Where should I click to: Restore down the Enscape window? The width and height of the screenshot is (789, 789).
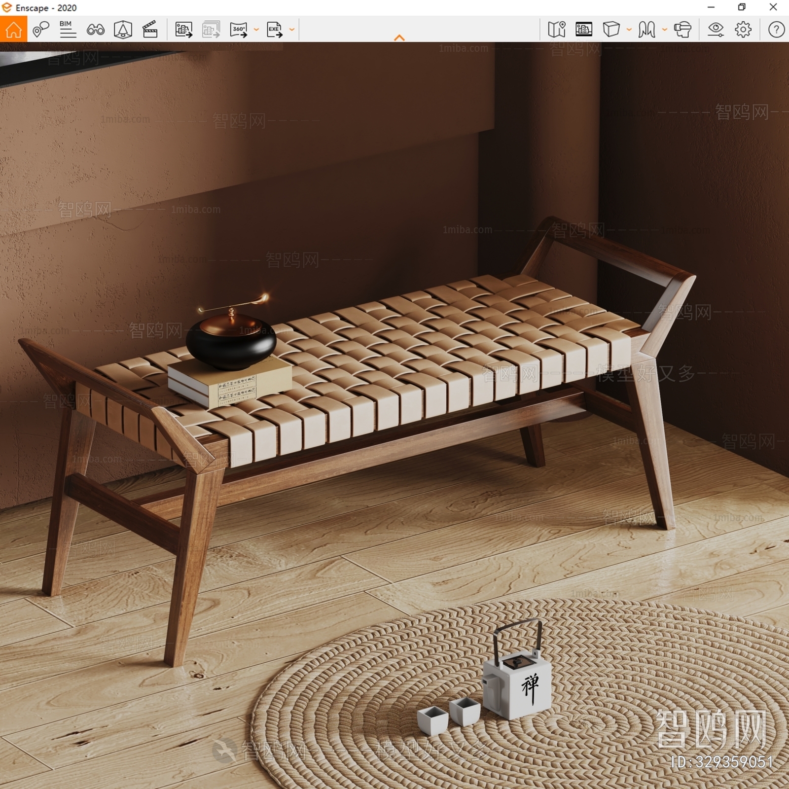(x=742, y=7)
